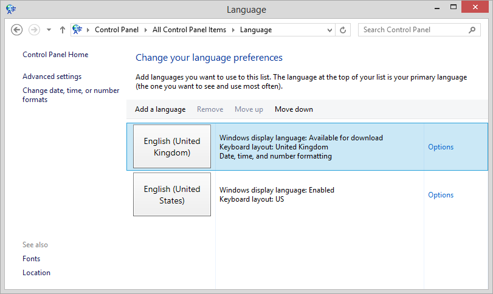Screen dimensions: 493x294
Task: Click the Back navigation arrow
Action: pos(16,30)
